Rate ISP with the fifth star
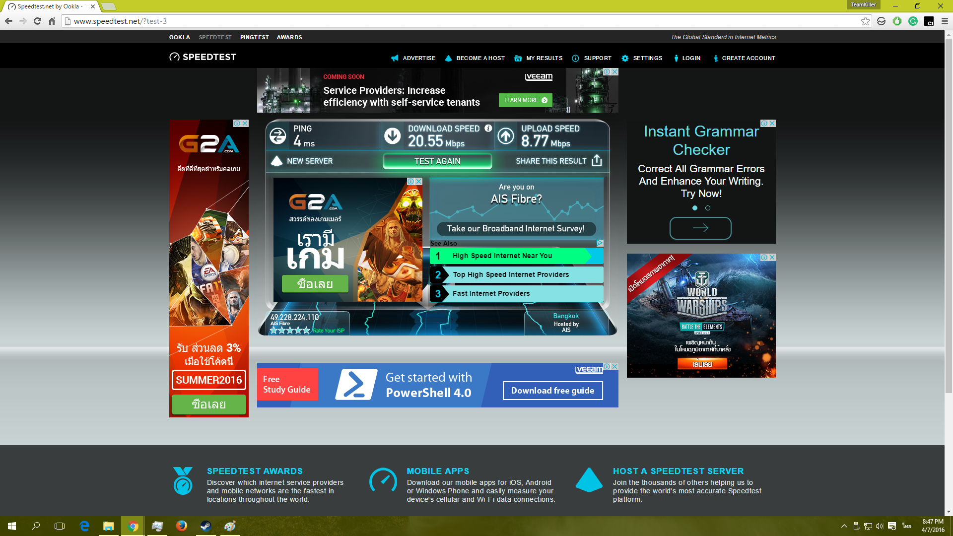Viewport: 953px width, 536px height. pyautogui.click(x=306, y=331)
